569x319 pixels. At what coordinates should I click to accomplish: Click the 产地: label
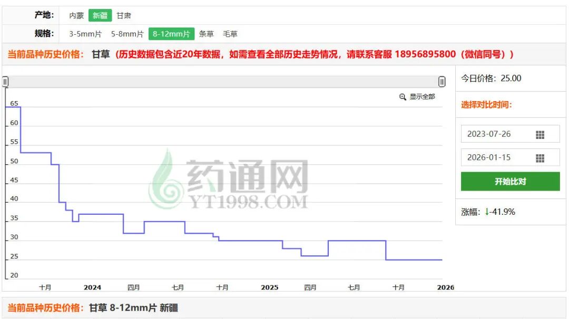(44, 15)
